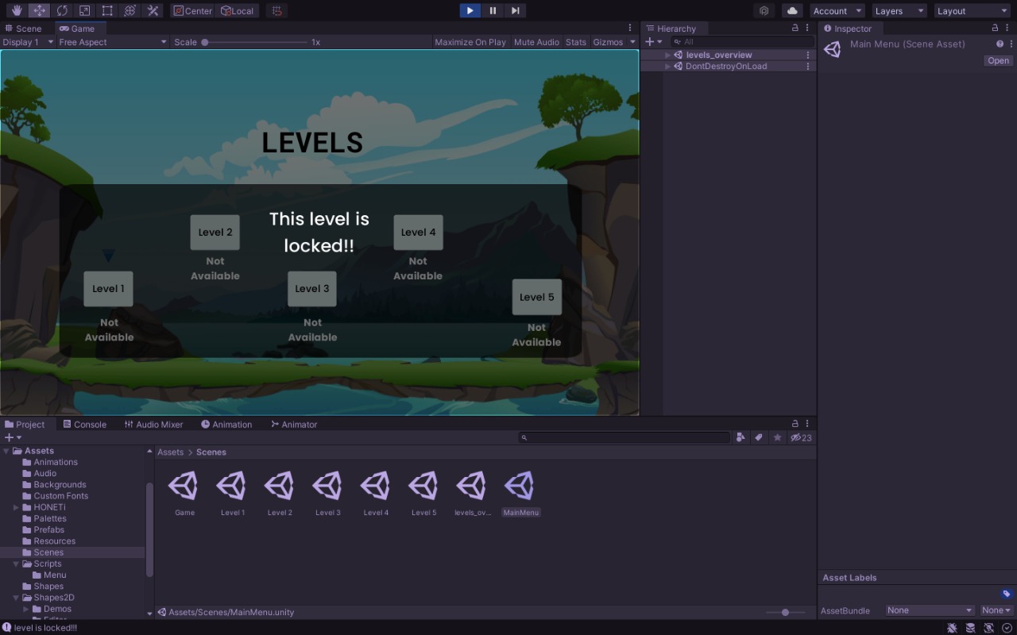Open the Layers dropdown
Viewport: 1017px width, 635px height.
[x=899, y=10]
